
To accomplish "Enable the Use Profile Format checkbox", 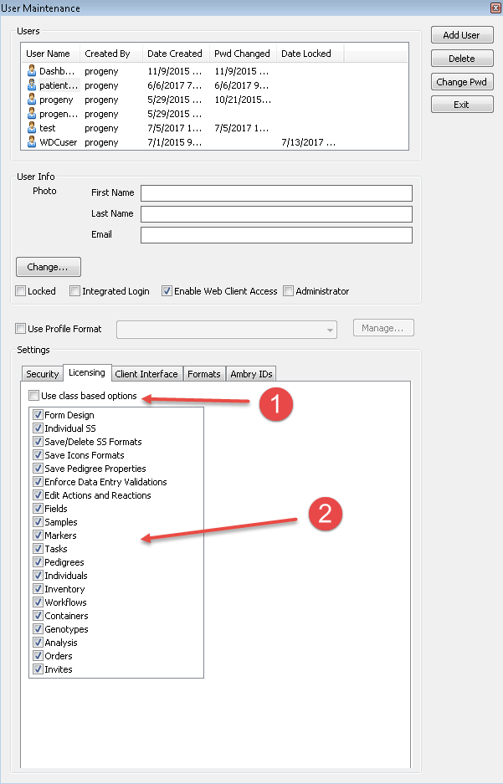I will point(21,329).
